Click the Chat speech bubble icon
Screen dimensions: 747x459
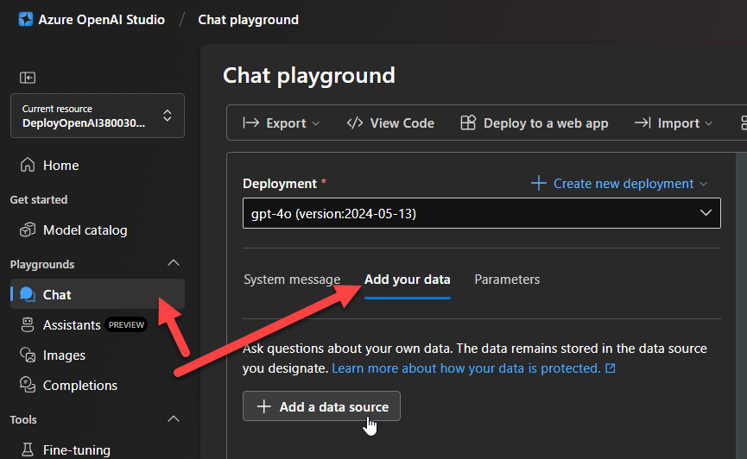(x=28, y=295)
